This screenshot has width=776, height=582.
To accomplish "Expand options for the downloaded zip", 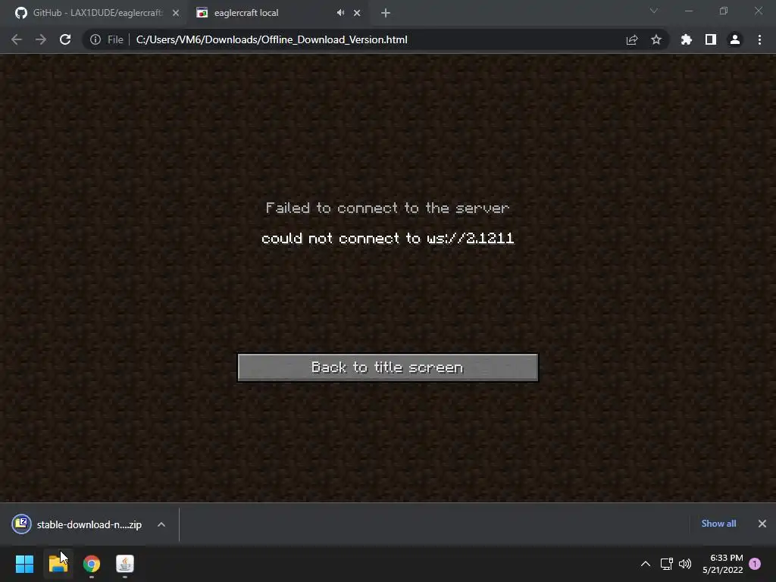I will (161, 524).
